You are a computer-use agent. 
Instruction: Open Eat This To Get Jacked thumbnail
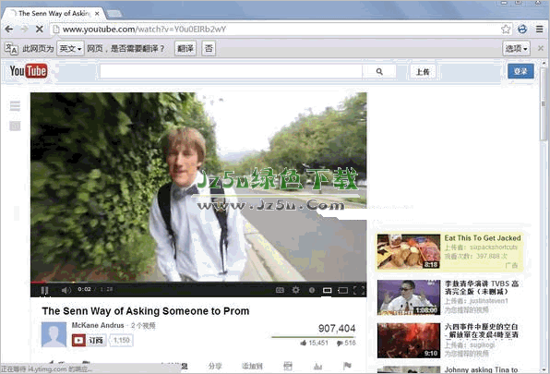tap(409, 251)
